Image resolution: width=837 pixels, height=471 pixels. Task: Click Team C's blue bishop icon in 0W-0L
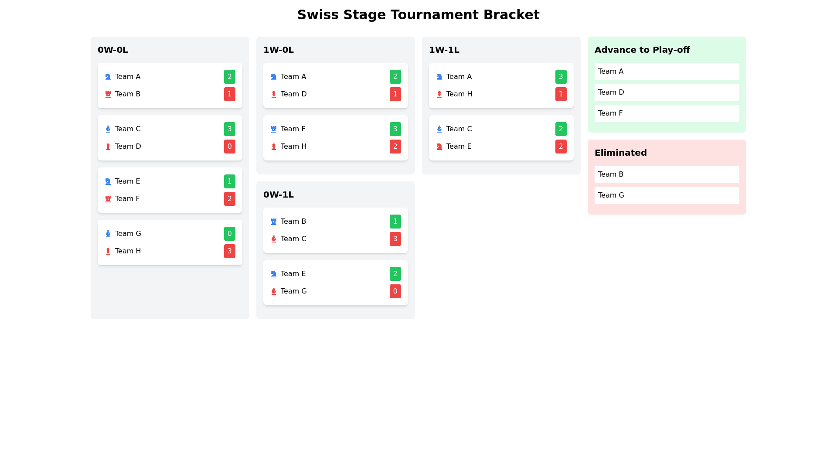(x=108, y=129)
